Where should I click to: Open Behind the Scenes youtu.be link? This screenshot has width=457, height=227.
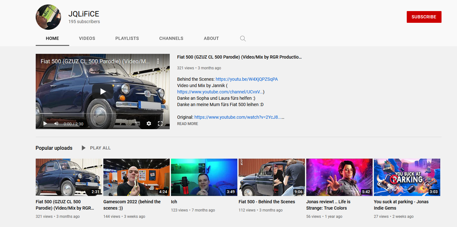point(247,79)
